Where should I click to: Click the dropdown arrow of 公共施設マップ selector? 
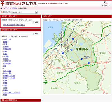tap(36, 12)
